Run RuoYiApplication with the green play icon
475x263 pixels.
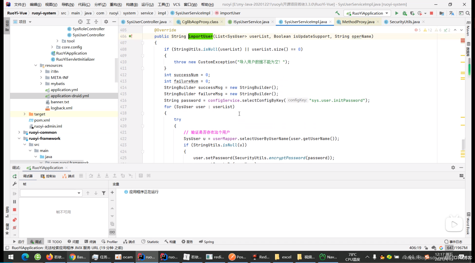click(397, 13)
